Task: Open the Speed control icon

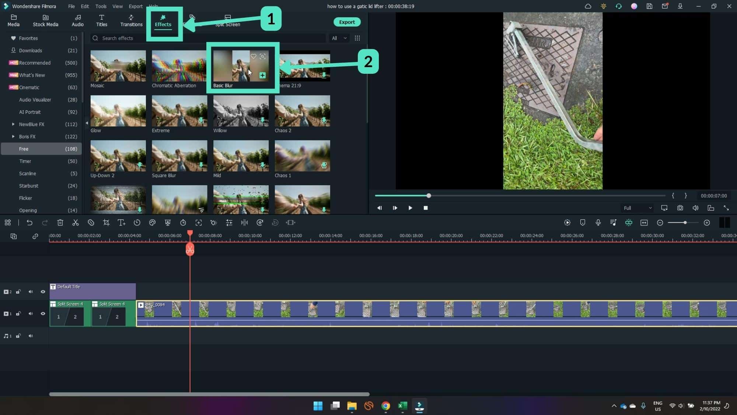Action: (137, 222)
